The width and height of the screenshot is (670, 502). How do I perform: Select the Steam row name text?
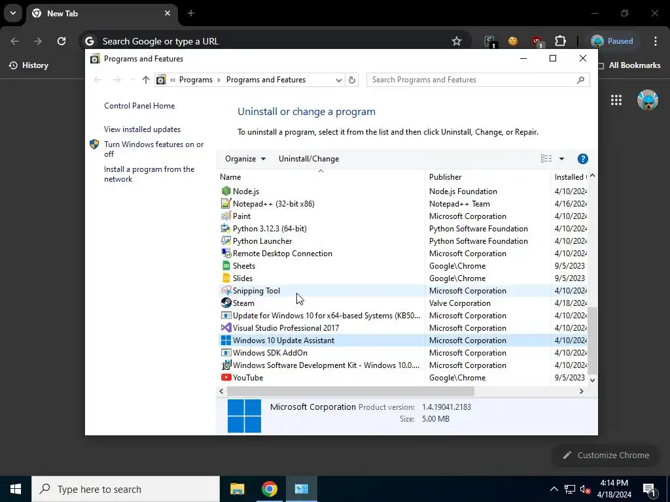(243, 303)
